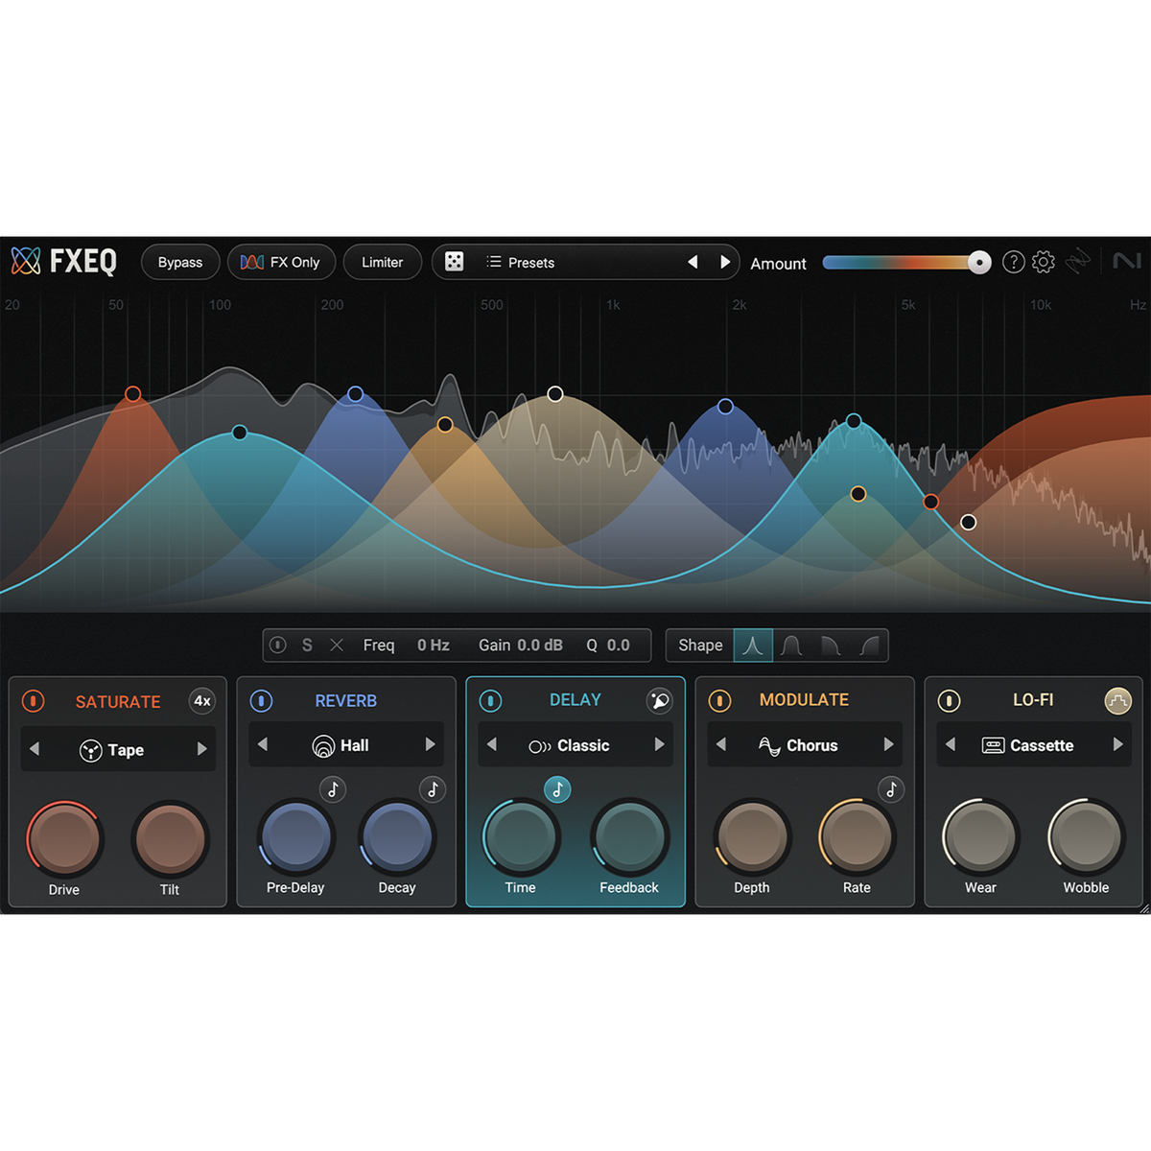Select the low shelf shape icon
Viewport: 1151px width, 1151px height.
[831, 646]
